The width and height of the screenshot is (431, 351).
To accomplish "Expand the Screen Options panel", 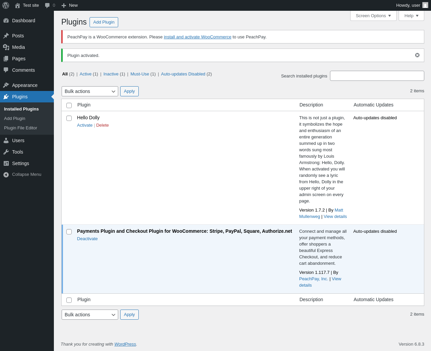I will 373,16.
